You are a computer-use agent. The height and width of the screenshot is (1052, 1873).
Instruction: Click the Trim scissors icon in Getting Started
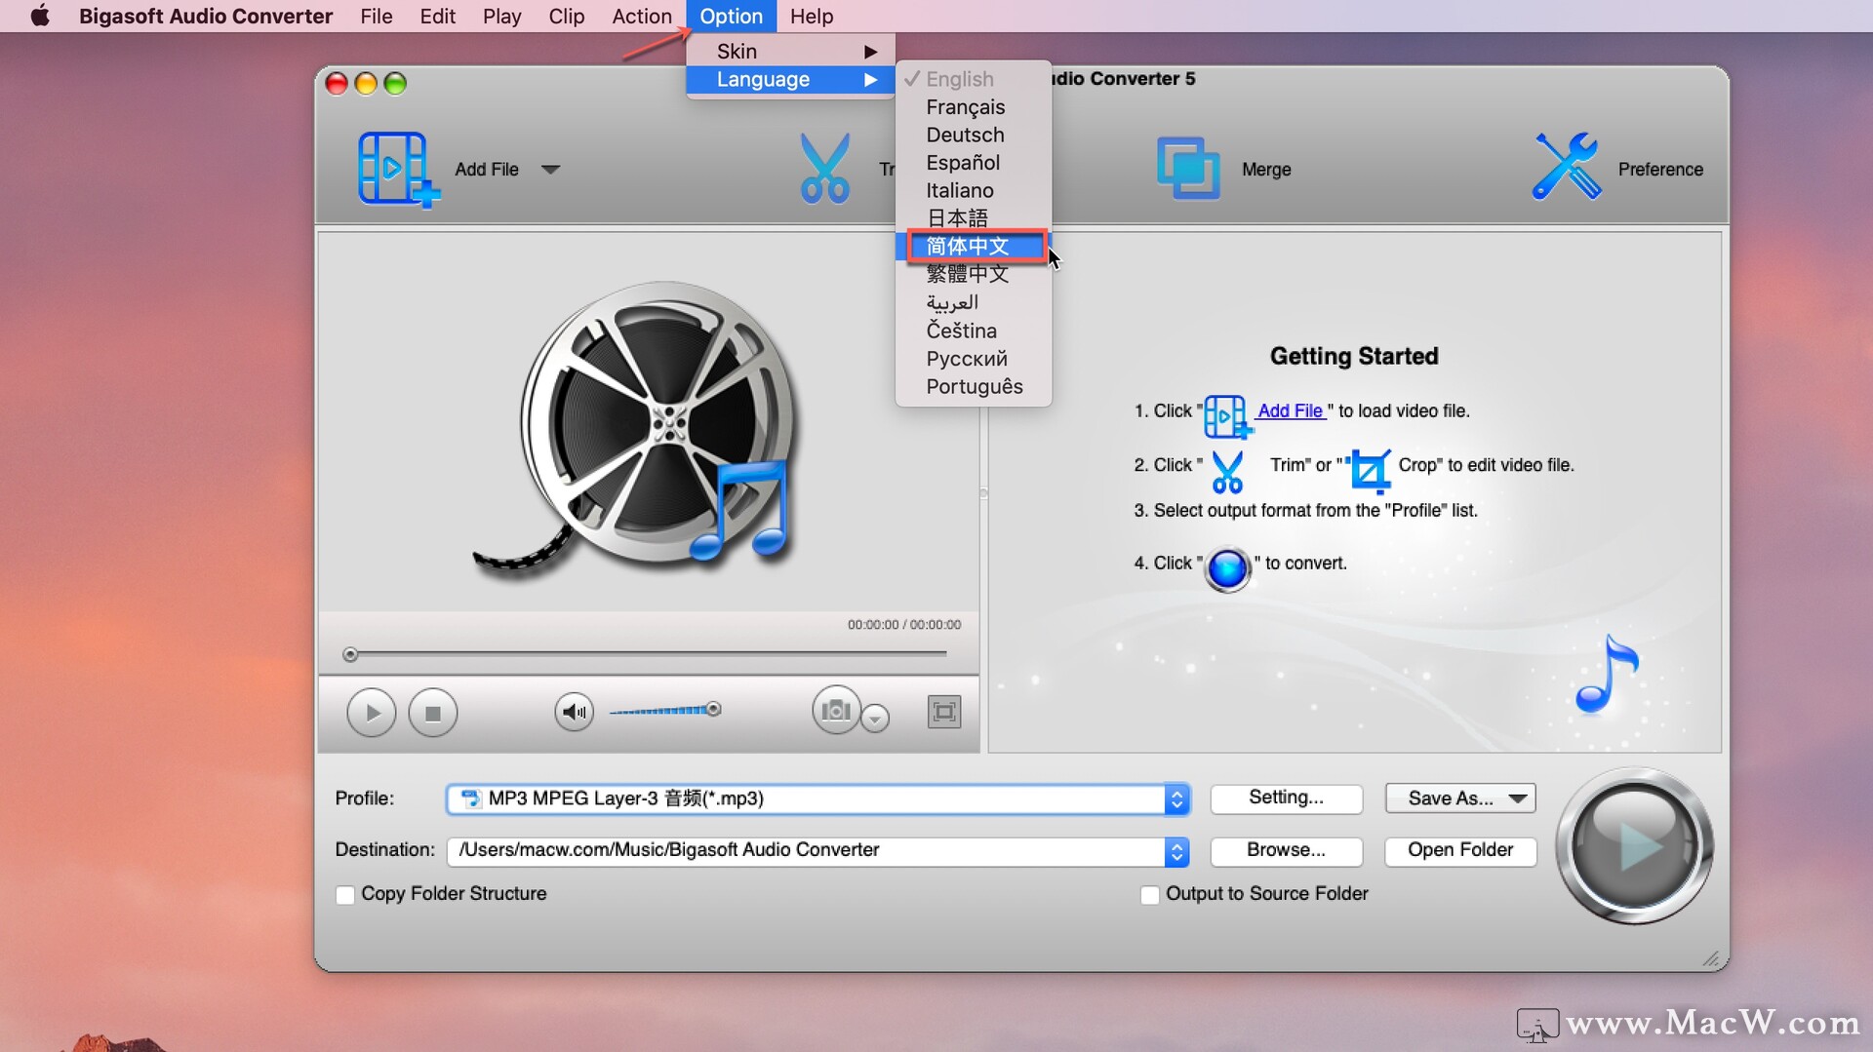[1227, 472]
